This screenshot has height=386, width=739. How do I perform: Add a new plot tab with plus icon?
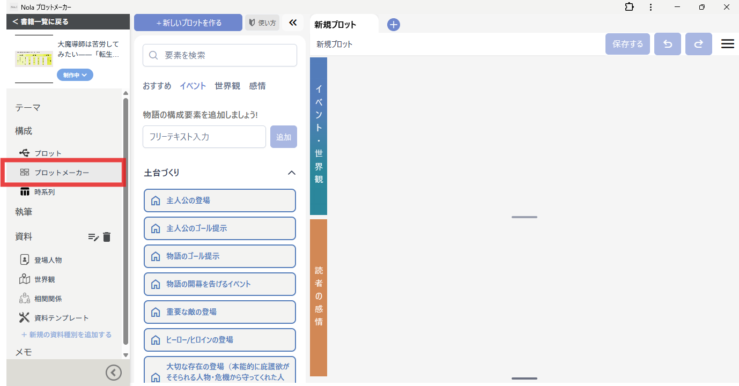(x=393, y=25)
